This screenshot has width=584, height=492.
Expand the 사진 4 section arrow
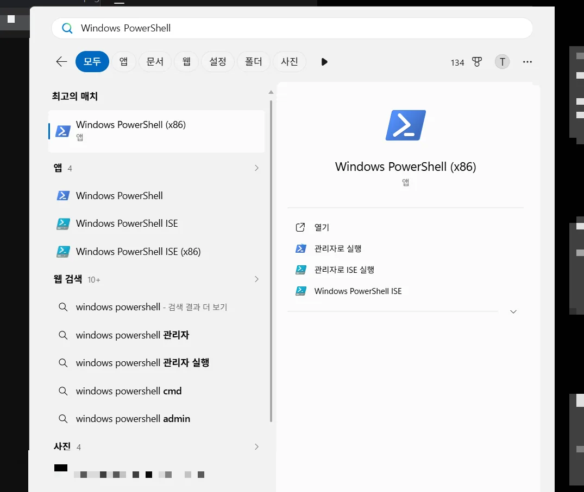(256, 446)
